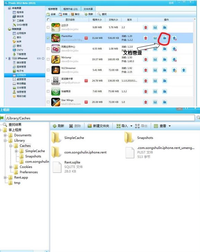Upgrade PlantsWar using the upgrade arrow icon
Viewport: 200px width, 252px height.
point(174,38)
